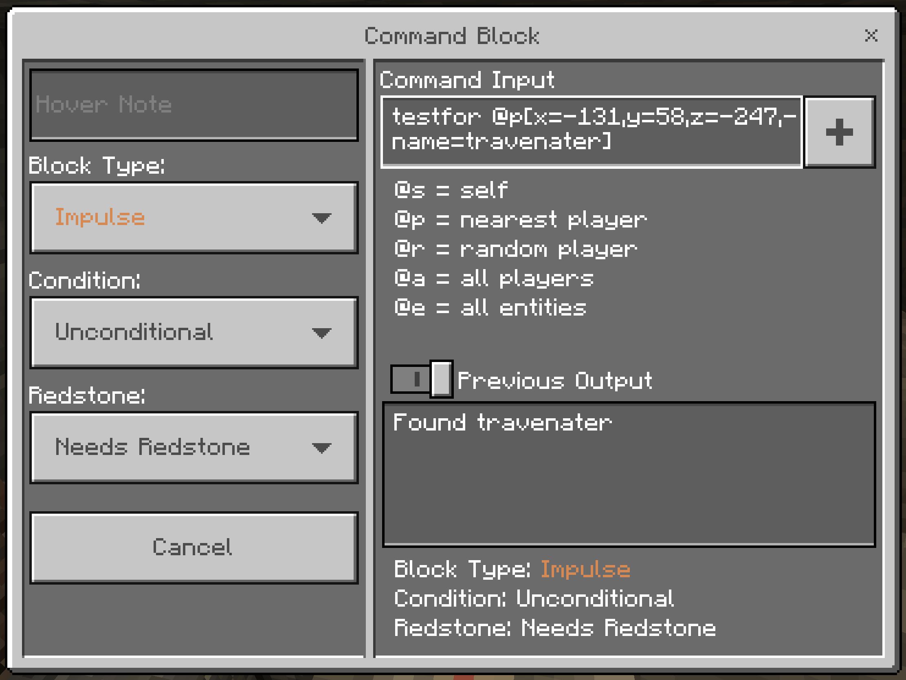The width and height of the screenshot is (906, 680).
Task: Click the 'Block Type: Impulse' summary line at bottom
Action: (512, 570)
